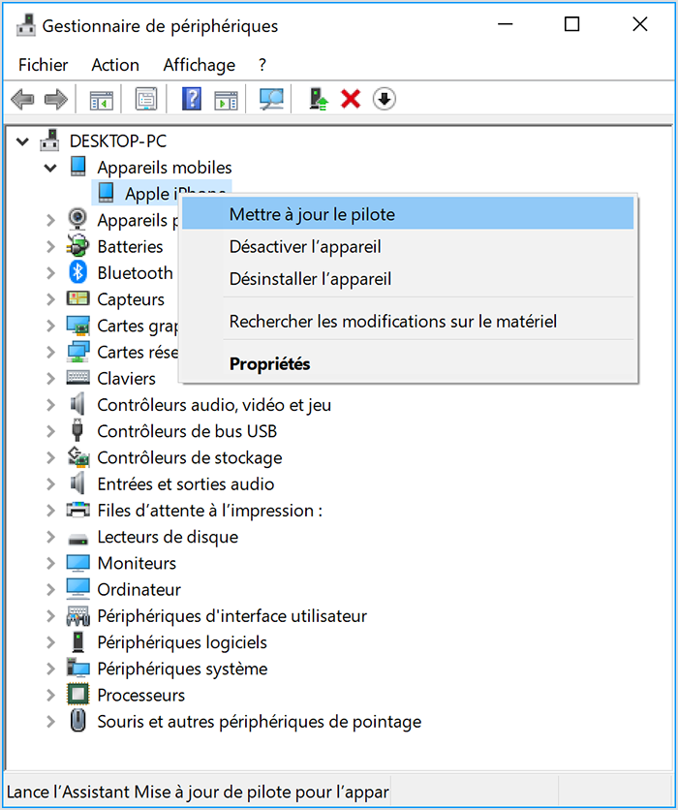Image resolution: width=678 pixels, height=810 pixels.
Task: Expand the Processeurs category
Action: point(50,696)
